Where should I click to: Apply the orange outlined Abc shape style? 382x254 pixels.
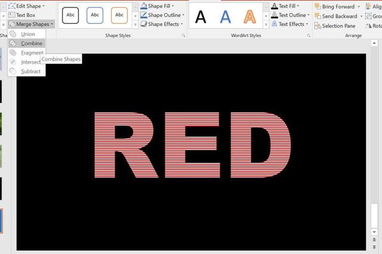[x=119, y=15]
